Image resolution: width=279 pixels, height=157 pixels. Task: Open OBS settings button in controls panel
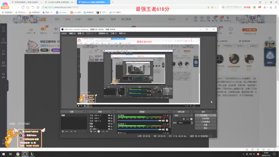pyautogui.click(x=205, y=125)
